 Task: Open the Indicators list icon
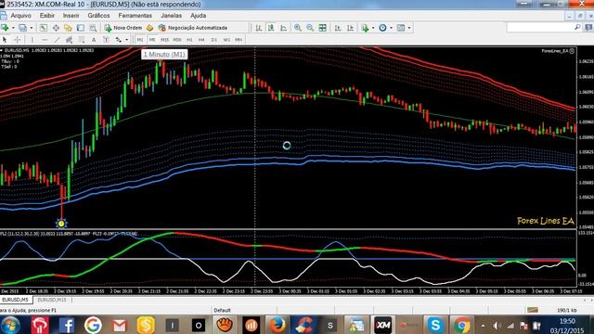pos(365,28)
